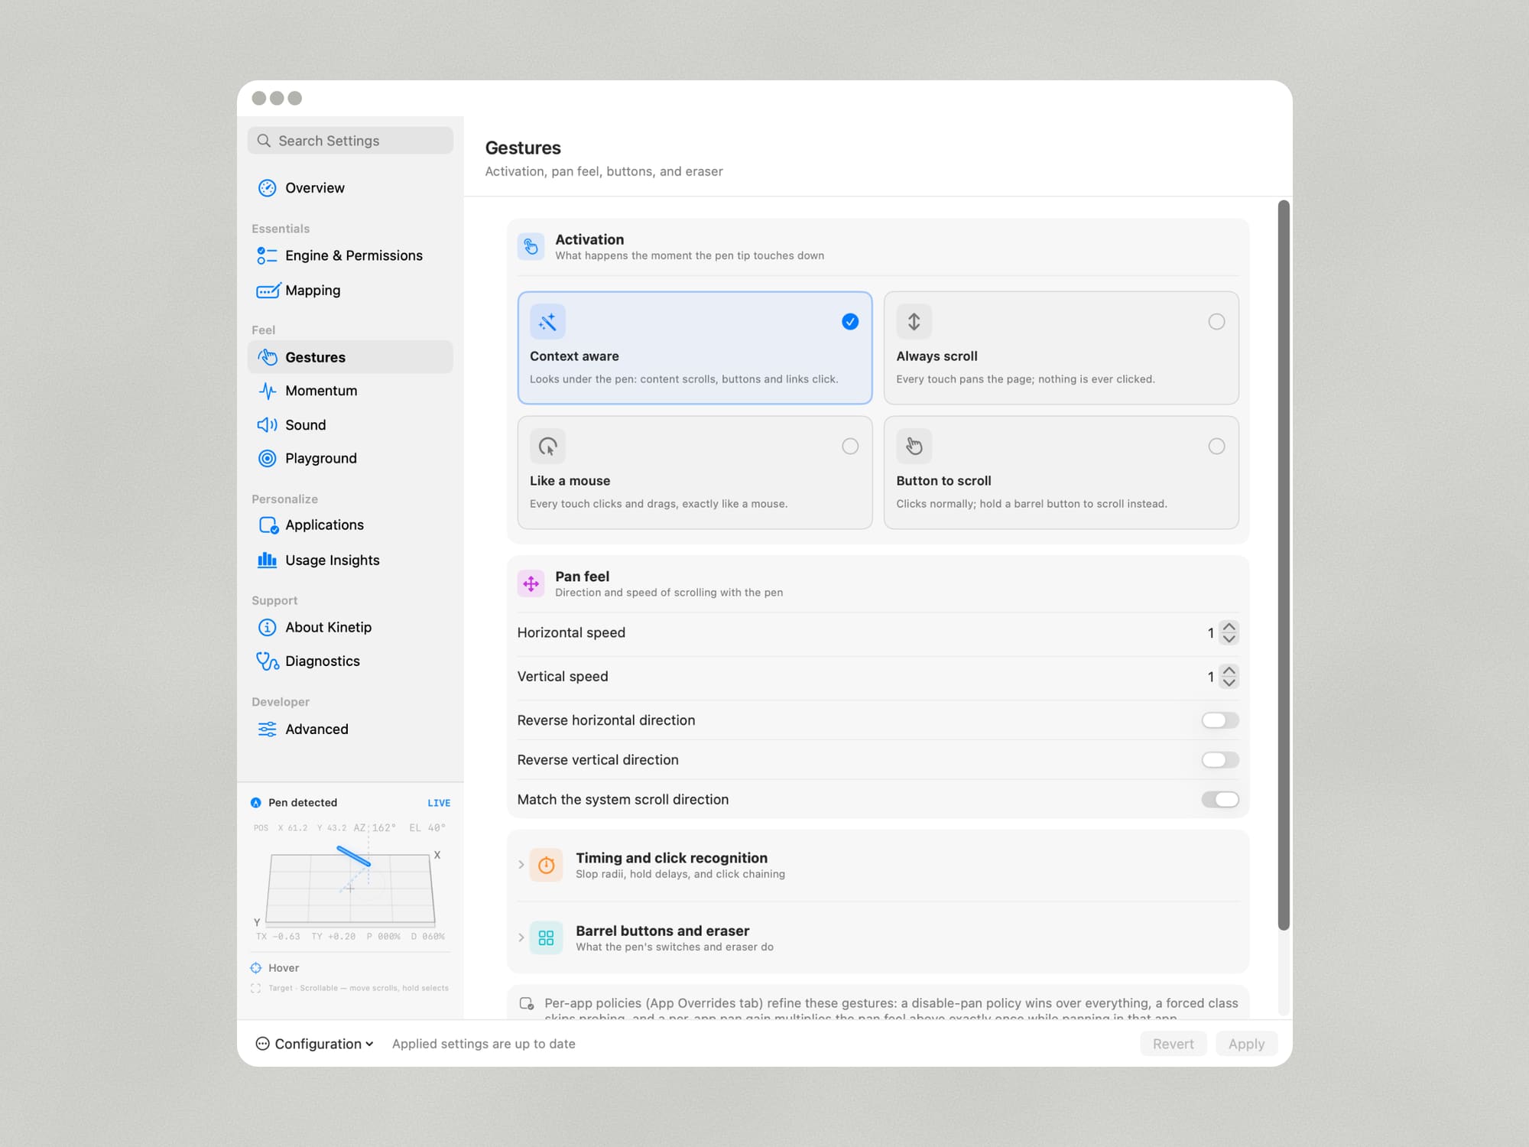Open the Gestures sidebar item
The image size is (1529, 1147).
350,357
